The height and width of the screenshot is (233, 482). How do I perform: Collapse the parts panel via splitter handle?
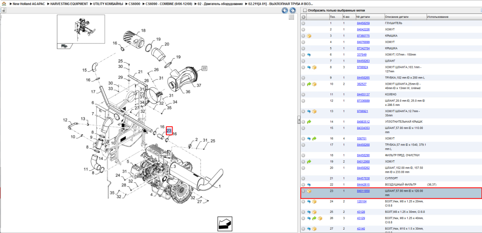click(299, 120)
